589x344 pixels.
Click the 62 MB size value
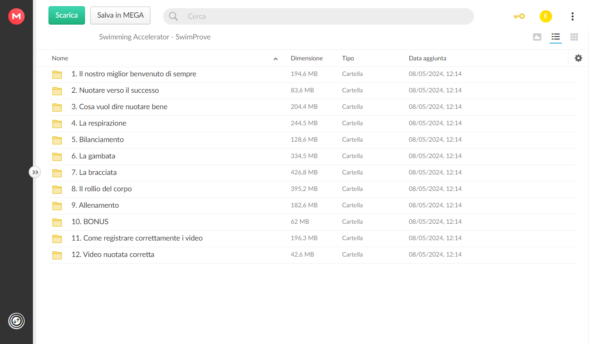pos(300,222)
